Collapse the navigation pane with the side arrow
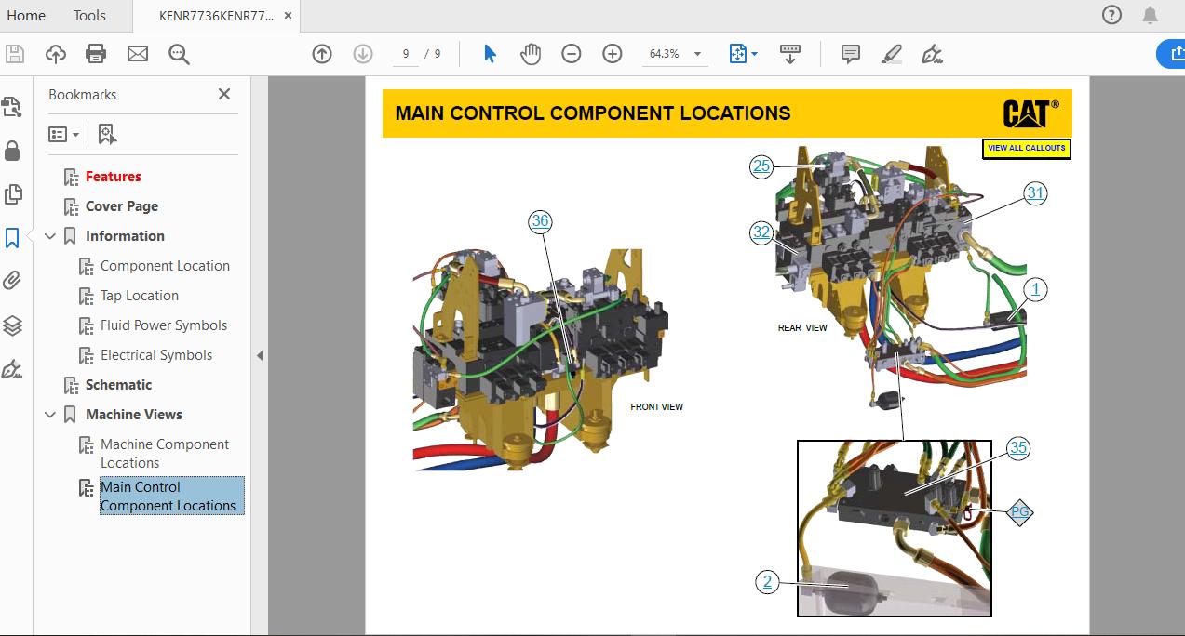 click(259, 354)
